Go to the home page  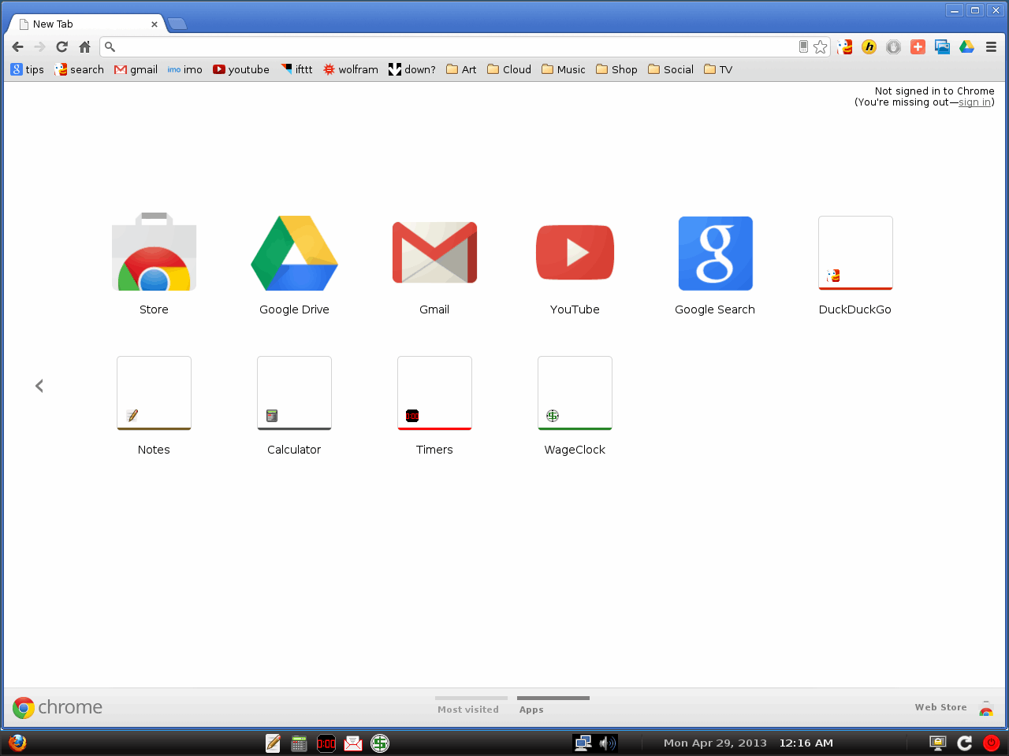(84, 47)
